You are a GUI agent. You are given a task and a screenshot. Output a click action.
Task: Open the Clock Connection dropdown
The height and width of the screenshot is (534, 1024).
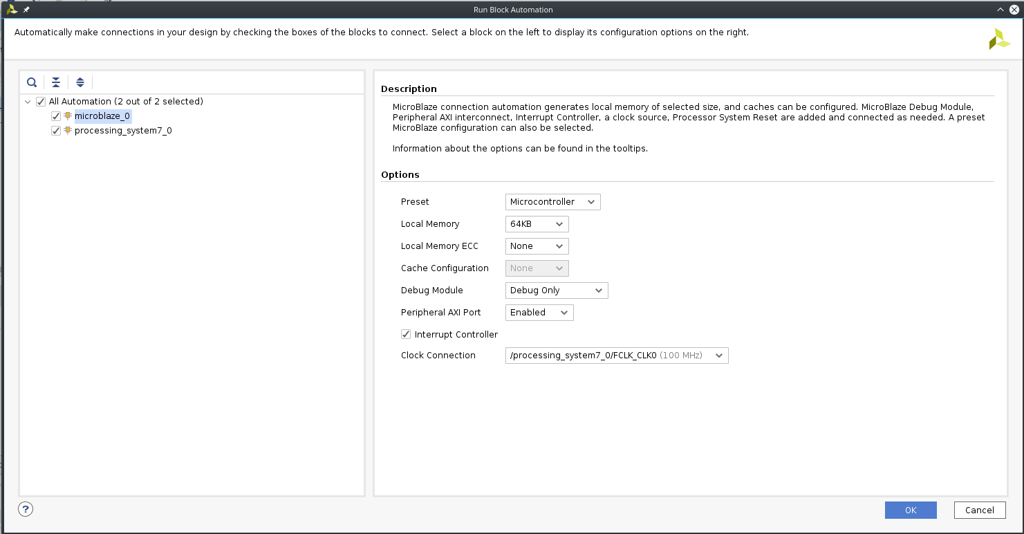pos(617,356)
